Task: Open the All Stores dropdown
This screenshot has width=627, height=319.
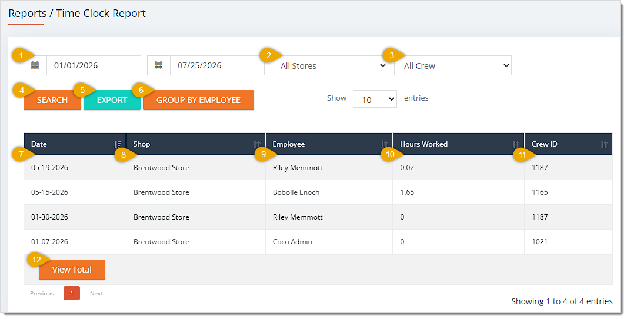Action: point(329,65)
